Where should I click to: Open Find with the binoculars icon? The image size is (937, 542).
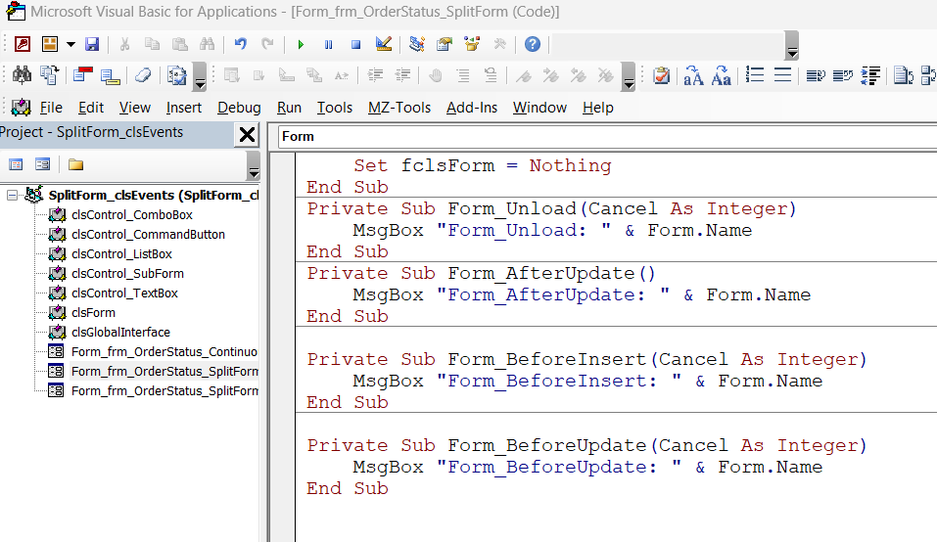coord(207,44)
